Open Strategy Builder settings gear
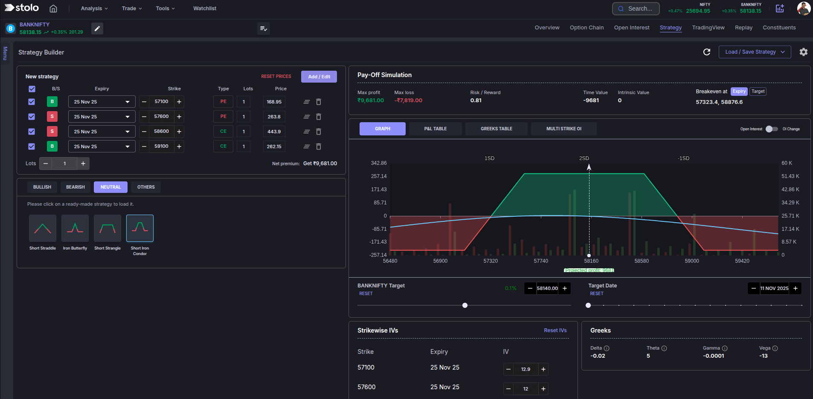This screenshot has height=399, width=813. 804,52
